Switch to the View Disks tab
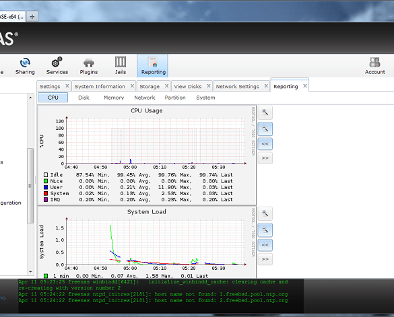Image resolution: width=394 pixels, height=317 pixels. click(x=188, y=86)
